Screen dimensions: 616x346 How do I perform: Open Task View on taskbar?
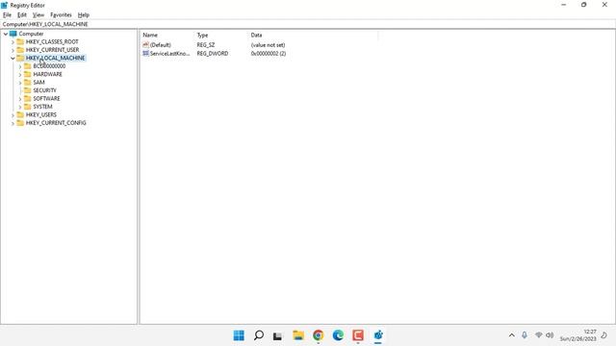(278, 335)
